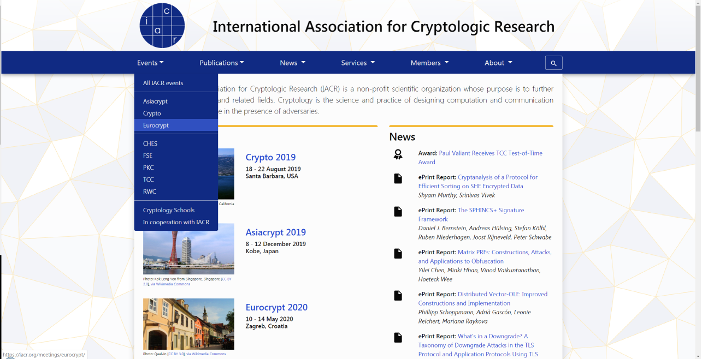Select Cryptology Schools from the Events menu

168,210
